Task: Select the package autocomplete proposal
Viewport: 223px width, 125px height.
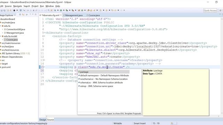Action: [104, 72]
